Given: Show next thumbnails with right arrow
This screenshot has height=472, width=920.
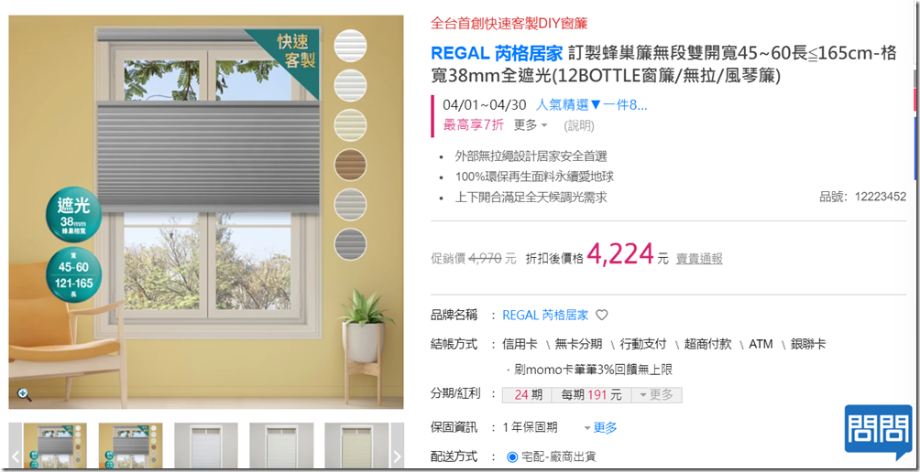Looking at the screenshot, I should tap(397, 456).
